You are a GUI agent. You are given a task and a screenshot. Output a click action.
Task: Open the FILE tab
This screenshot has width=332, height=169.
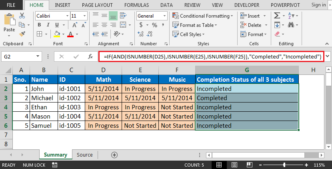coord(11,5)
